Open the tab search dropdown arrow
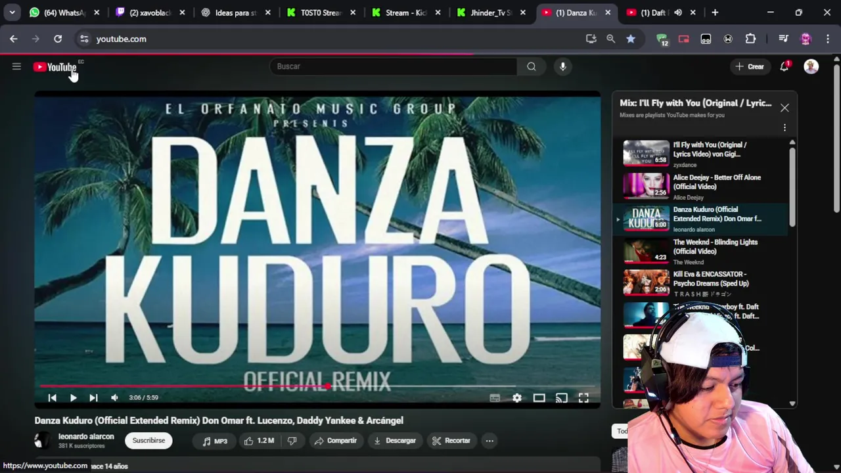The width and height of the screenshot is (841, 473). [x=12, y=12]
